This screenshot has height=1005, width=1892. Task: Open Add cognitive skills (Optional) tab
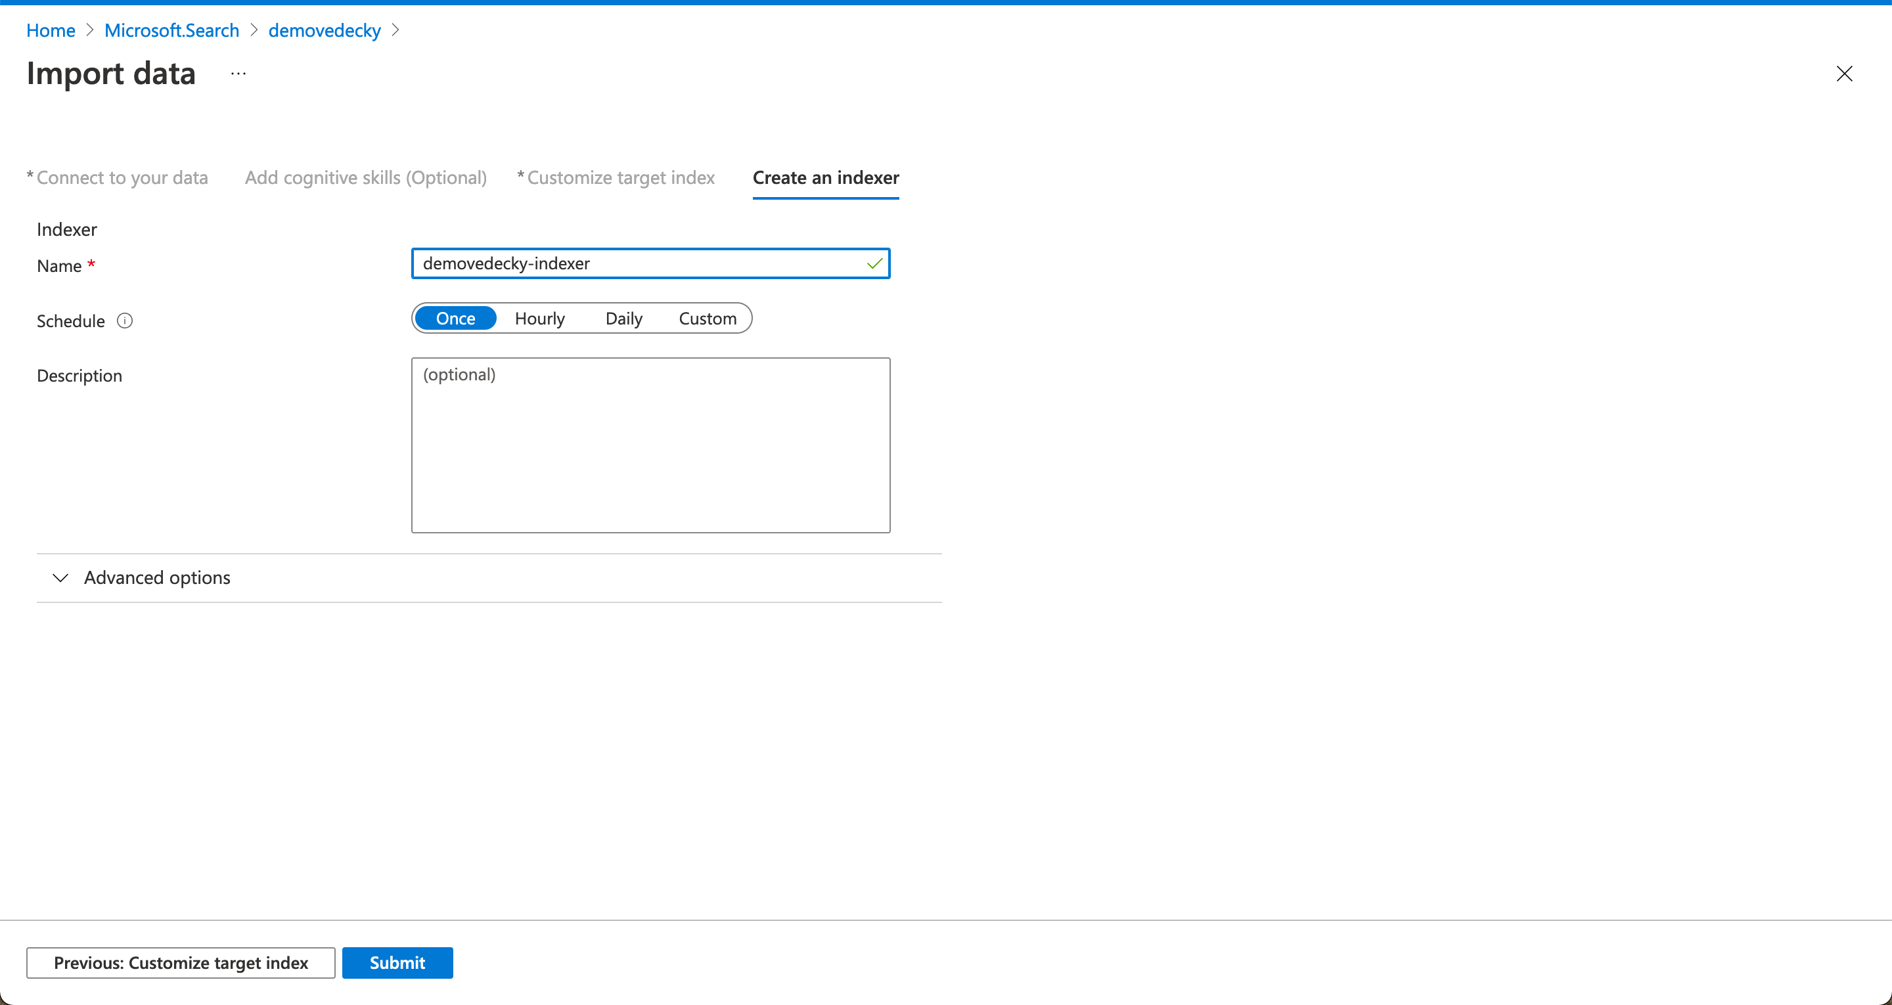pos(366,178)
